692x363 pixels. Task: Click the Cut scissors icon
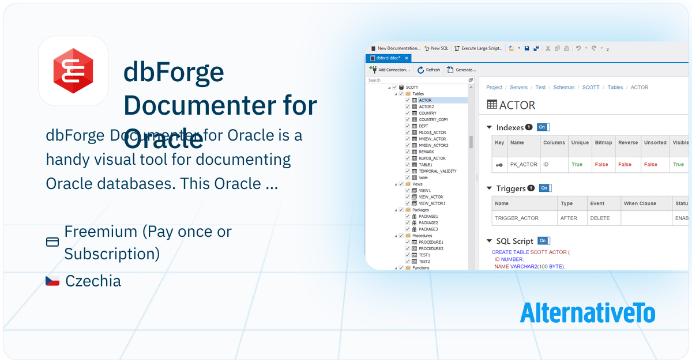(x=548, y=48)
